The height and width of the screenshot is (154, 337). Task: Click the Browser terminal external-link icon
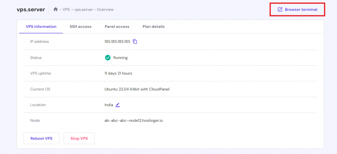280,10
